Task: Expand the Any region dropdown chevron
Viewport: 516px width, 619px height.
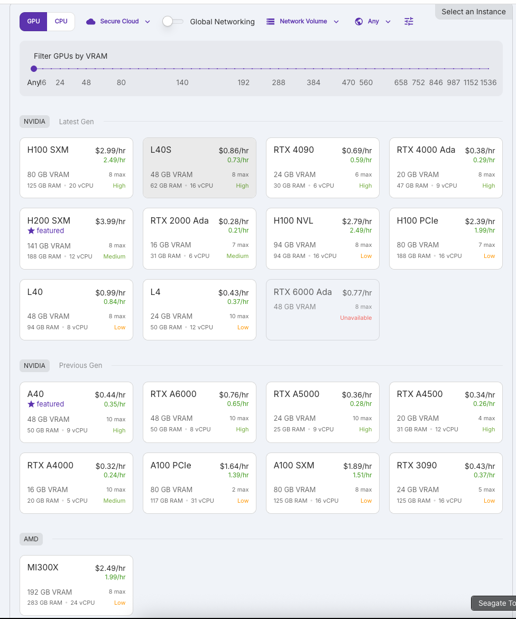Action: click(x=388, y=22)
